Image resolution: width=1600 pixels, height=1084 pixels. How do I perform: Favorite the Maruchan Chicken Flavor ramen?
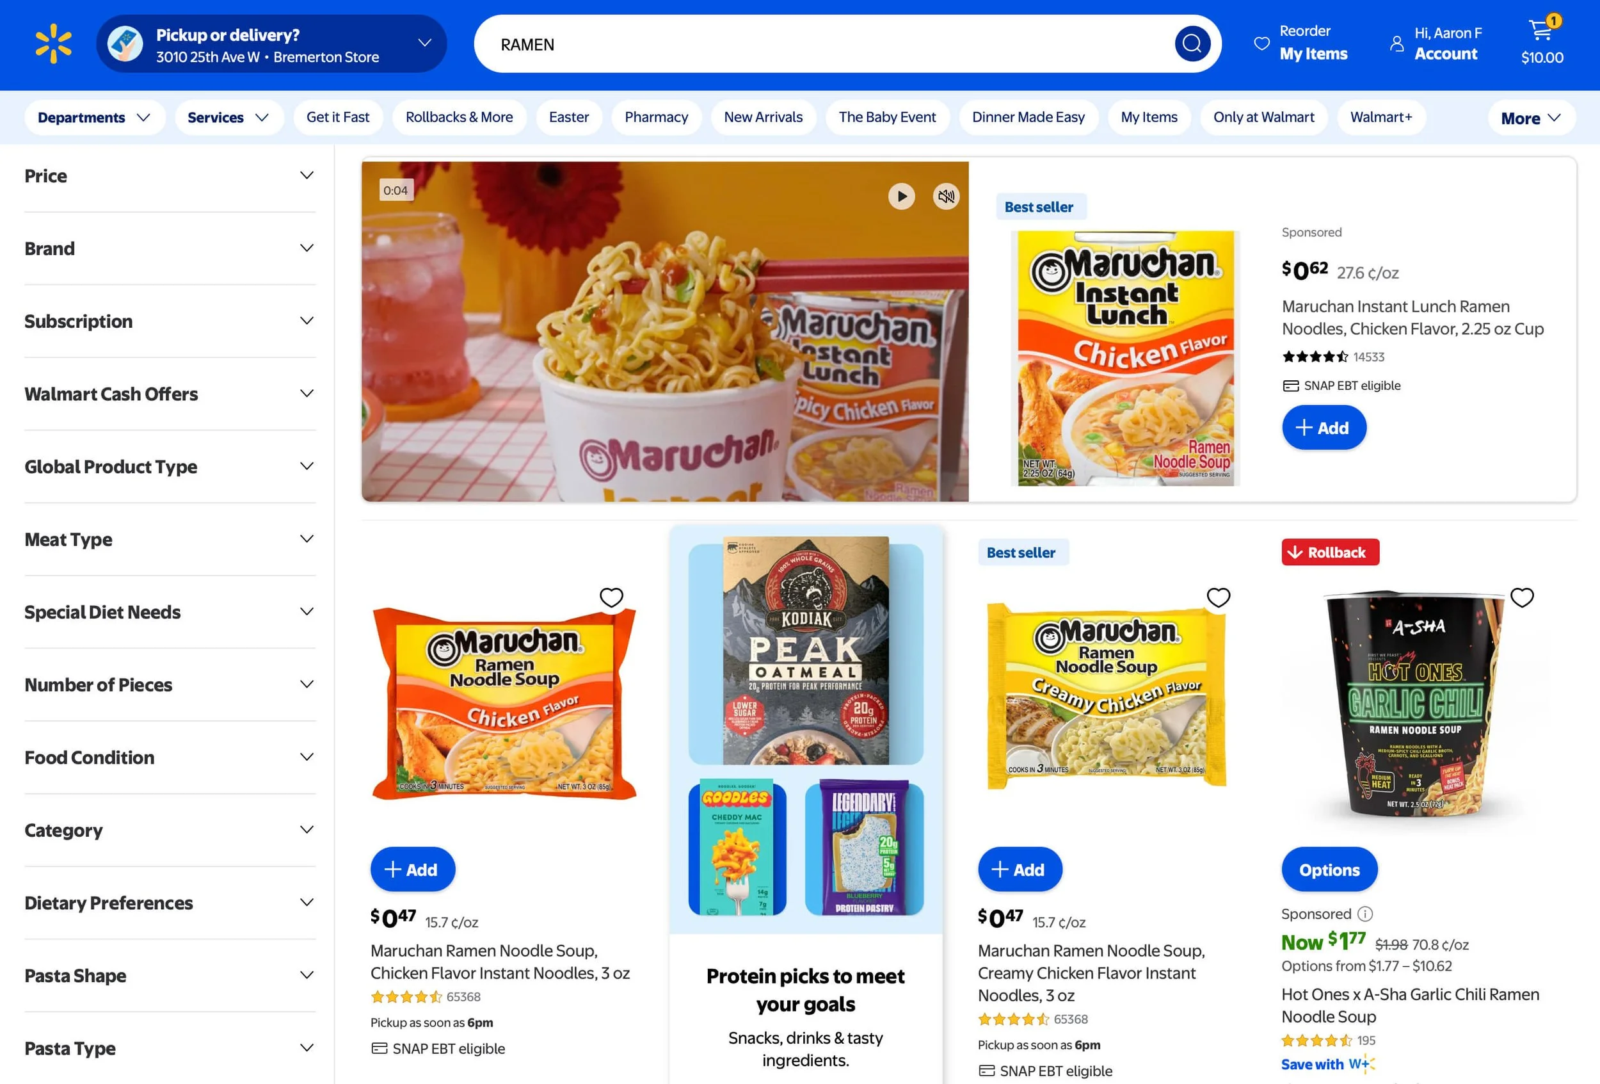pos(611,597)
